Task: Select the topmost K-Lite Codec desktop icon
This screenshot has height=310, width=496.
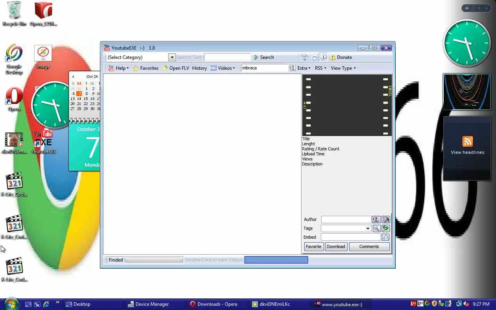Action: tap(14, 185)
